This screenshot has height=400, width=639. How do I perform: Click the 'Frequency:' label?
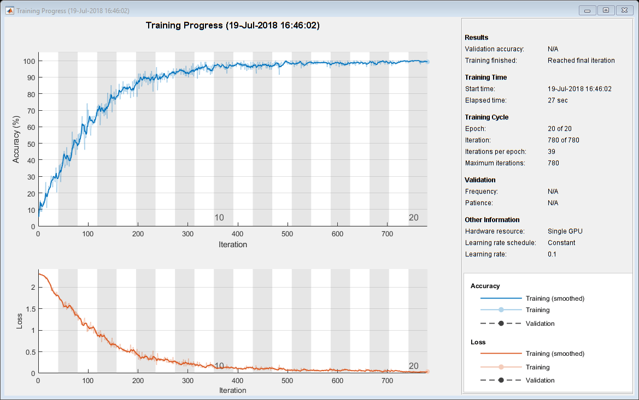click(x=481, y=192)
